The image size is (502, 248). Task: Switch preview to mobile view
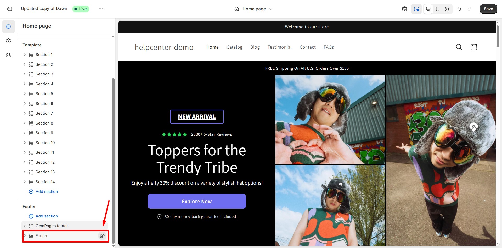click(437, 9)
